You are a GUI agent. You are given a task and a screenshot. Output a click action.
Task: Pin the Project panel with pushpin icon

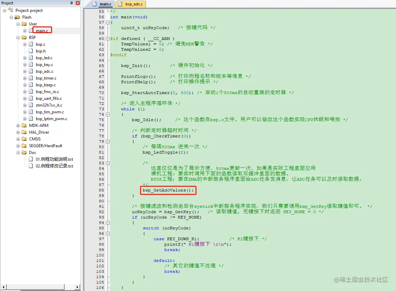tap(71, 3)
